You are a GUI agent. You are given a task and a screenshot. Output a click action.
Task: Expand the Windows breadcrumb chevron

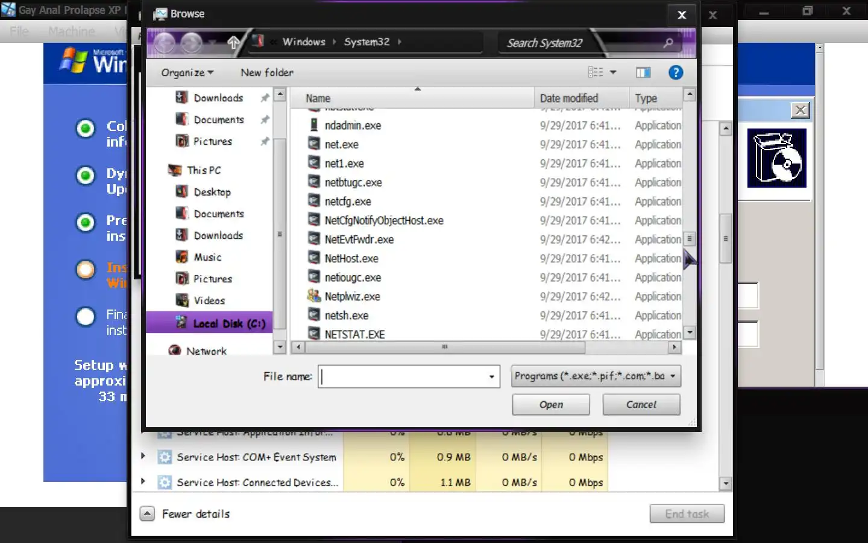point(335,42)
